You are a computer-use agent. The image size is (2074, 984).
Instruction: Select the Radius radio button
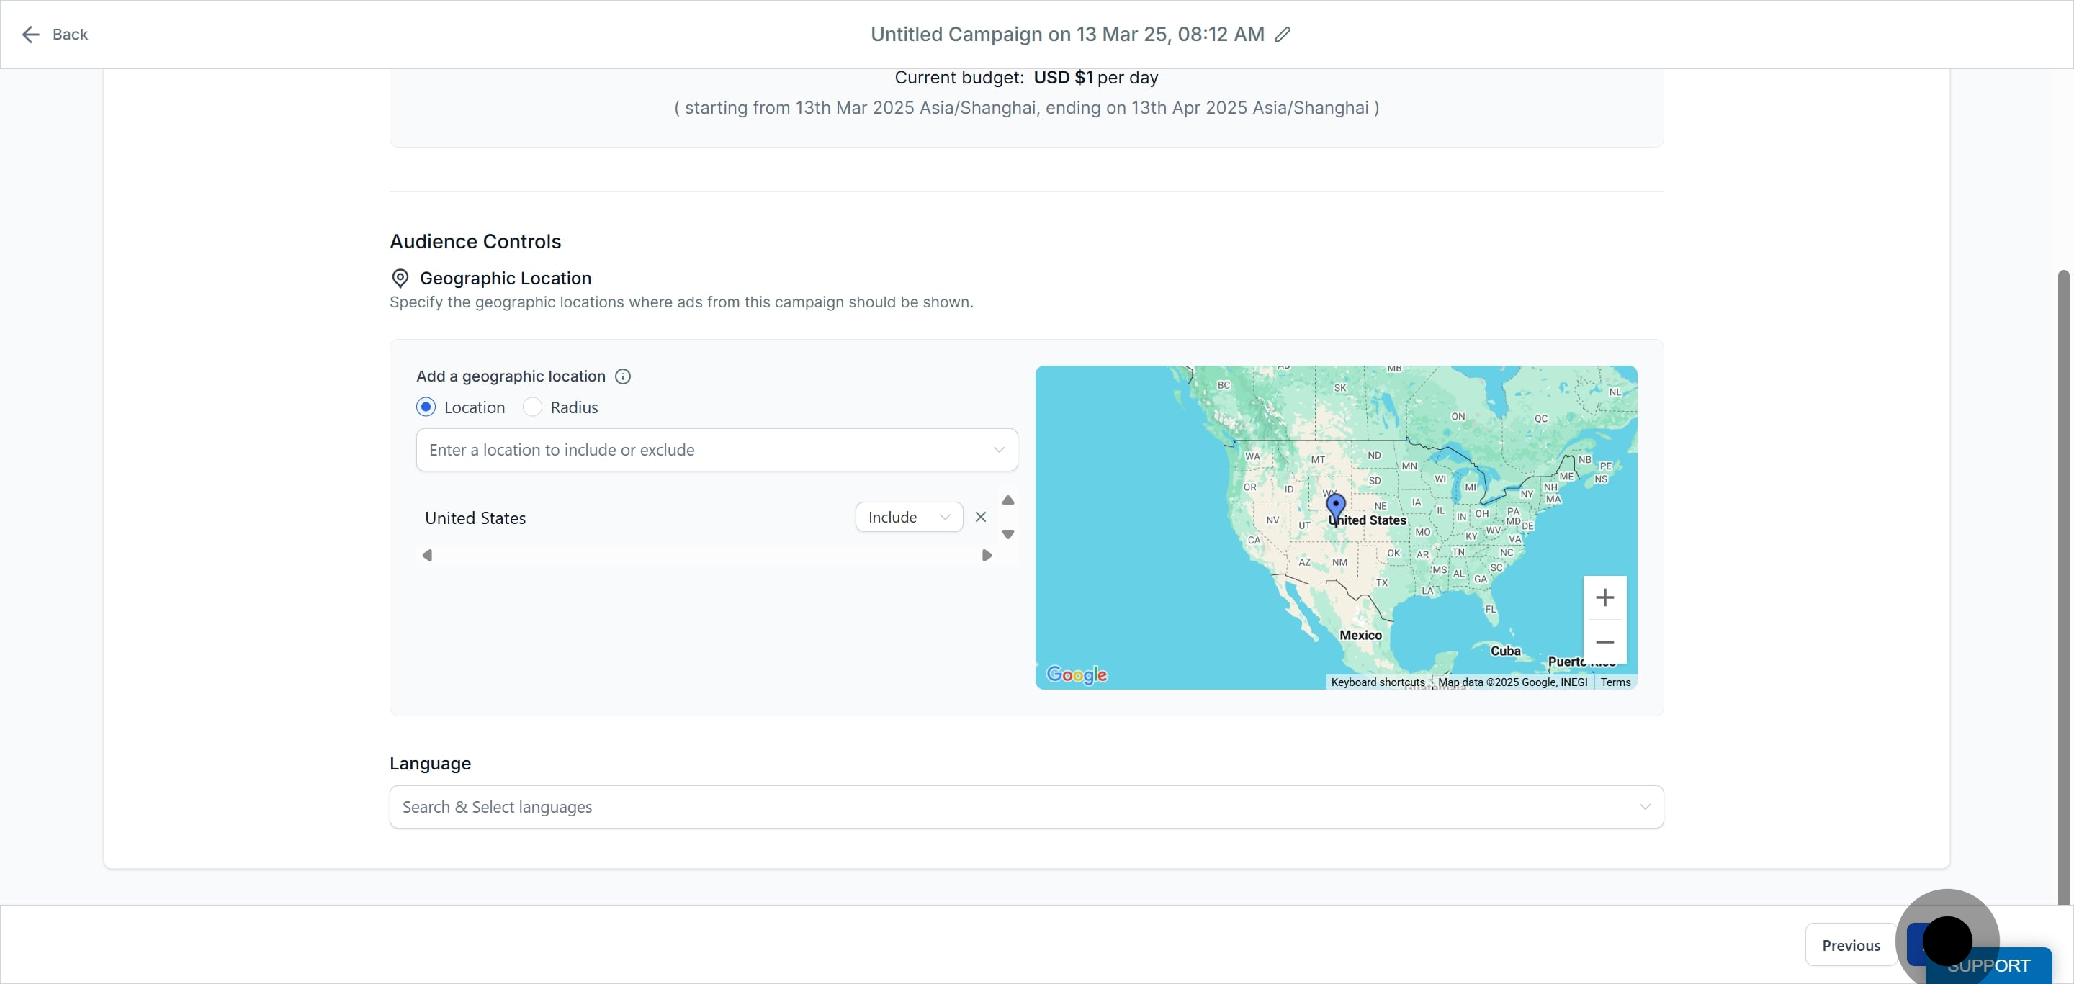click(x=532, y=407)
